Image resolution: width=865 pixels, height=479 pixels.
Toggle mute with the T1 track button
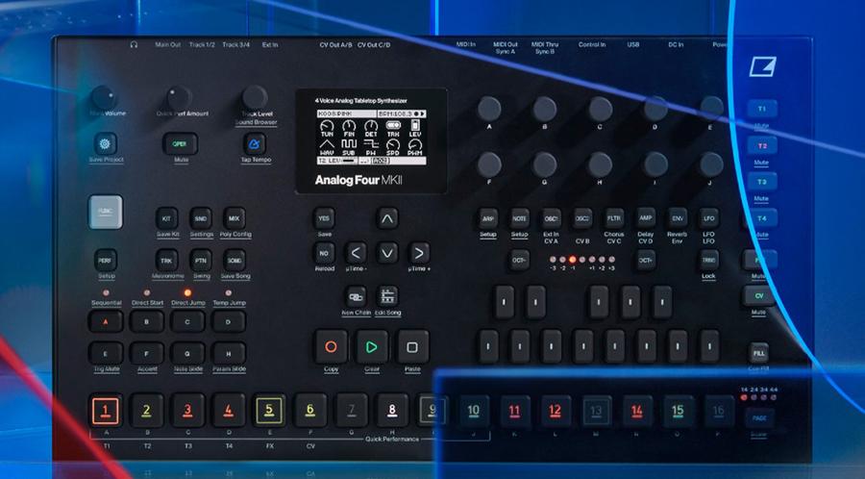click(x=761, y=110)
